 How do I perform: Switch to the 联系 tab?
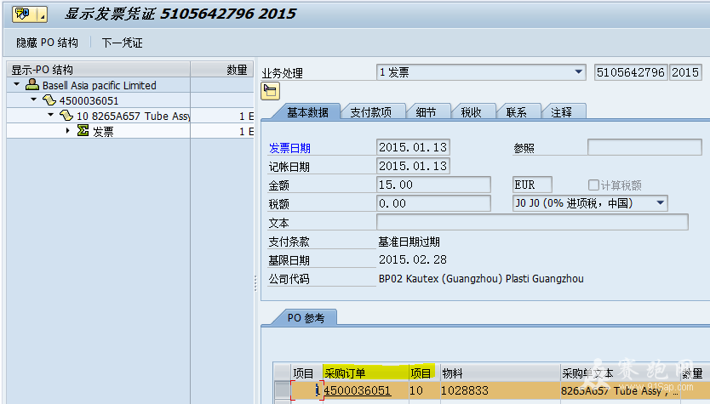click(x=516, y=112)
